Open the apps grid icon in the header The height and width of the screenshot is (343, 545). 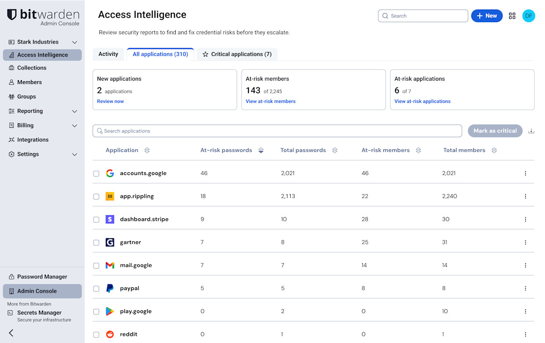pos(512,15)
